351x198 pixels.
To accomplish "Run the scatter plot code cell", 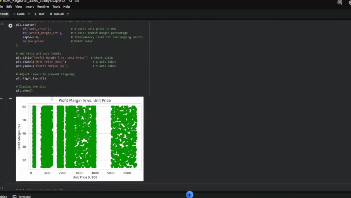I will pyautogui.click(x=10, y=26).
